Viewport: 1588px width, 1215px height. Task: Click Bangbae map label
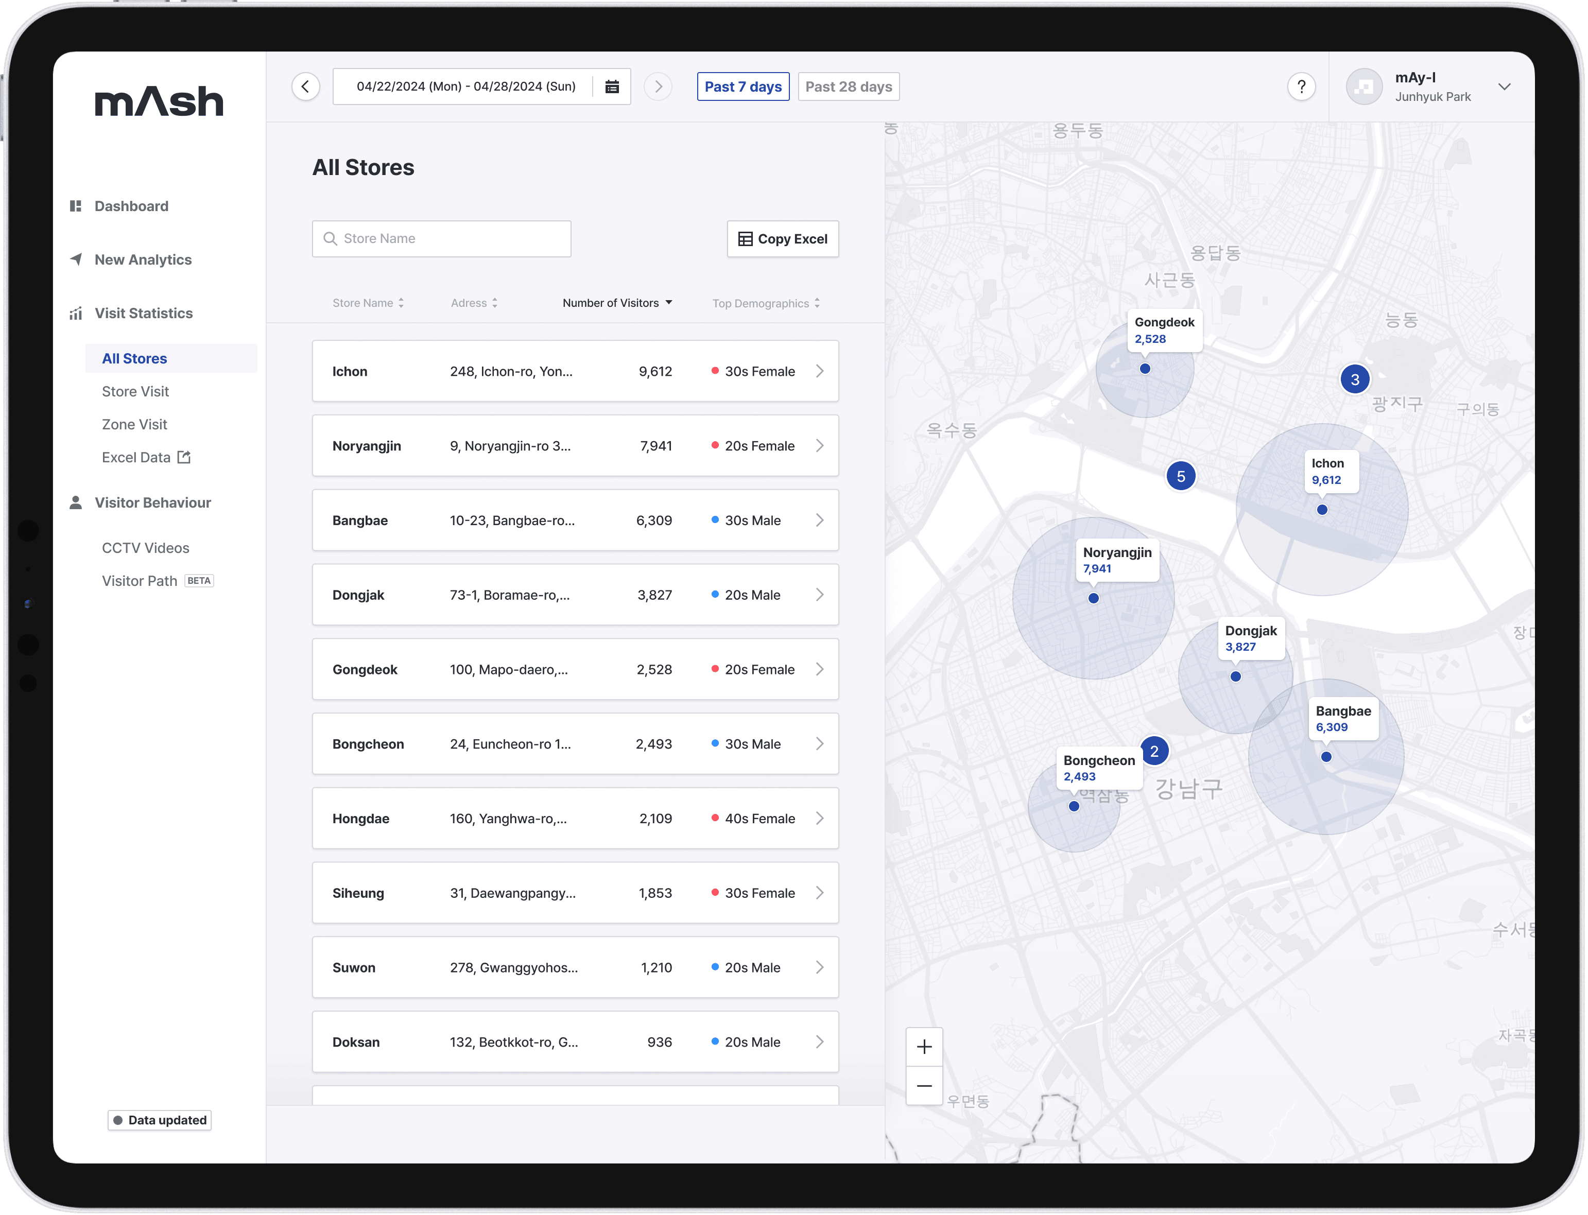[1344, 719]
